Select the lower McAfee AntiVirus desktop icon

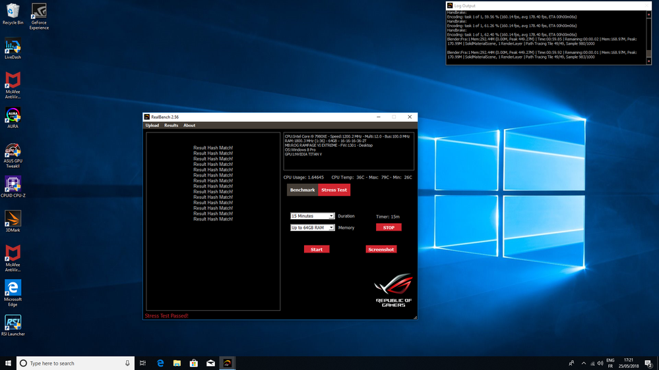point(13,259)
